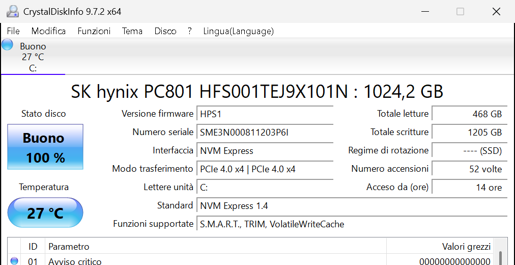
Task: Click the status orb in Avviso critico row
Action: 14,261
